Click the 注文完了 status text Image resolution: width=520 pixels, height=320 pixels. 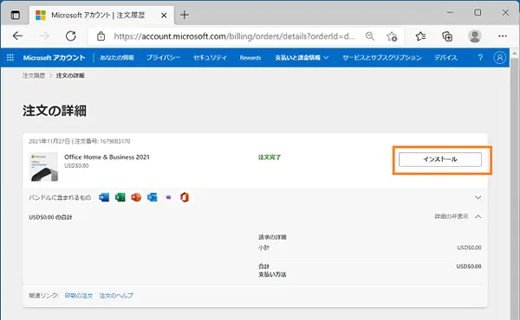270,157
